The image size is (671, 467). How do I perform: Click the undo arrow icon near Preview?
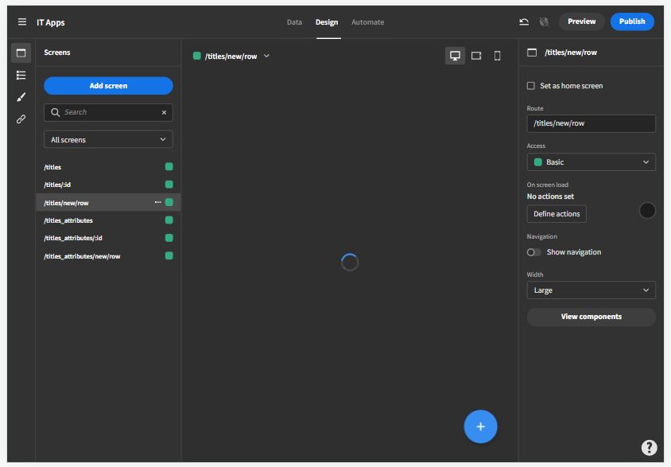pyautogui.click(x=524, y=21)
